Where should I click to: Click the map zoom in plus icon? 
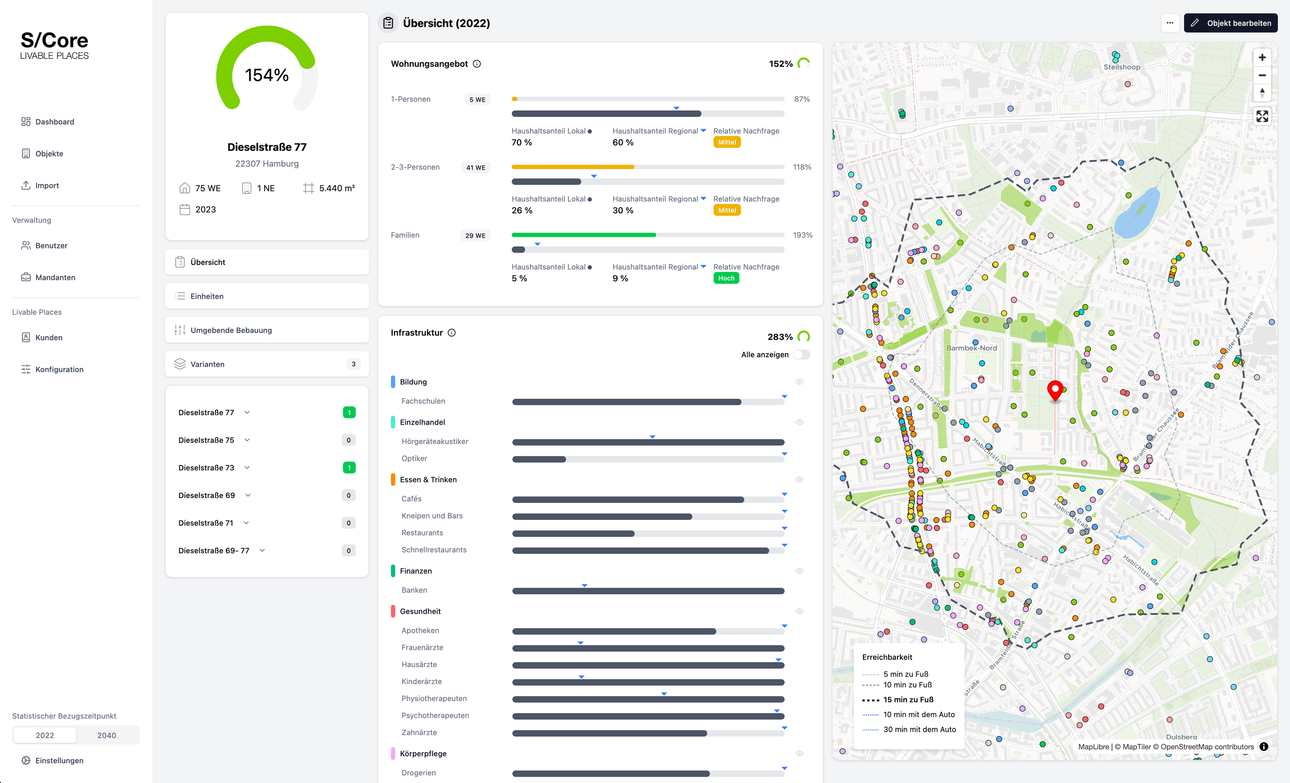pos(1262,58)
